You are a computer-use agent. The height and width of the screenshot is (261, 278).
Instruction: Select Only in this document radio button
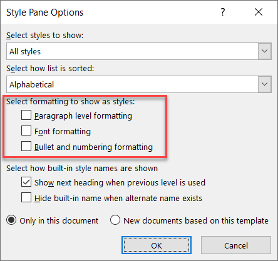tap(11, 220)
